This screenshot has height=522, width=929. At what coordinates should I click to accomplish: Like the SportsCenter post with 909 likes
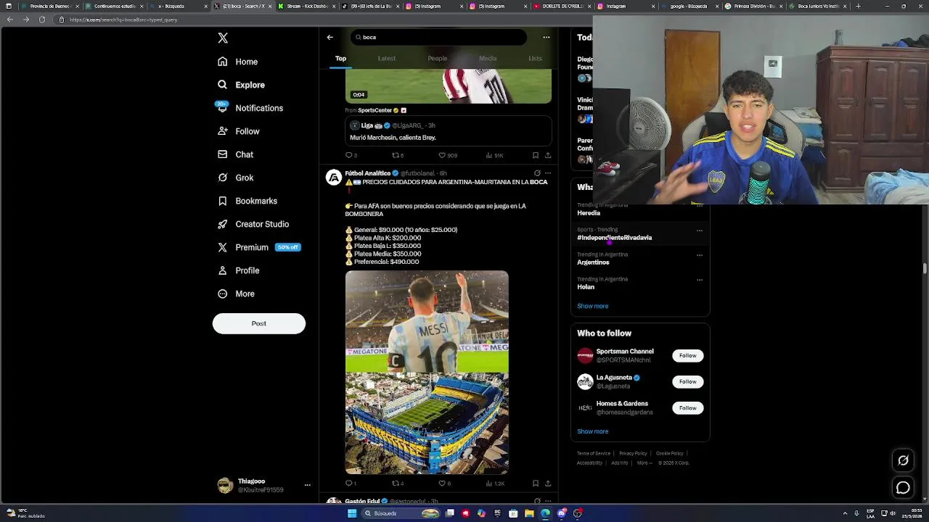click(x=447, y=155)
